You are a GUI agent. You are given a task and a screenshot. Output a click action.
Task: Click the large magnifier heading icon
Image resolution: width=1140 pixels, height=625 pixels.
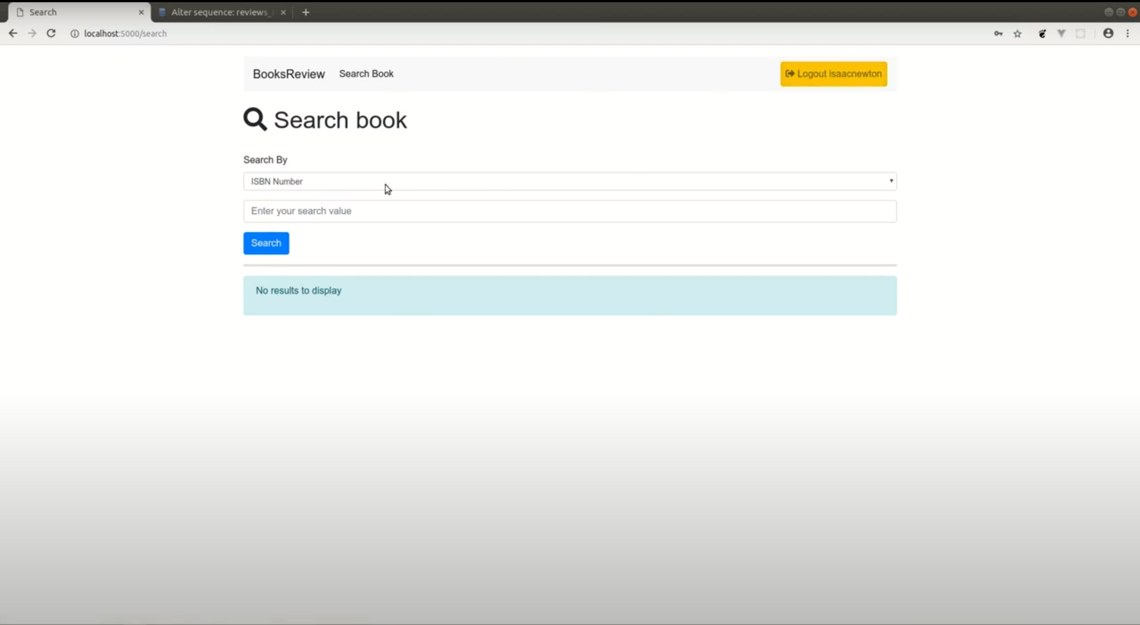255,119
